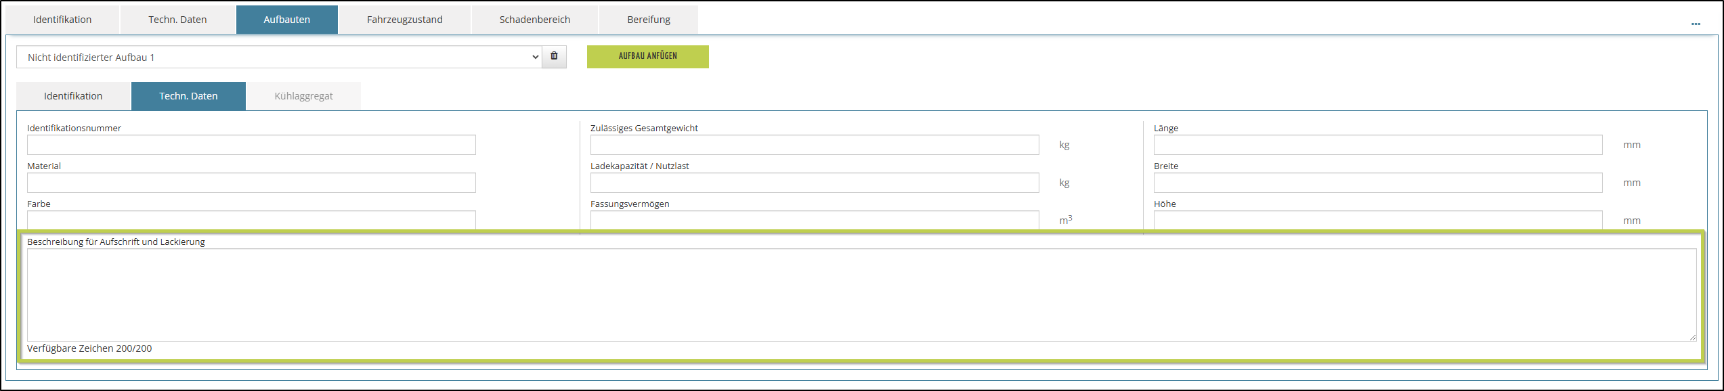Select the Fahrzeugzustand tab
Viewport: 1724px width, 391px height.
pos(404,20)
